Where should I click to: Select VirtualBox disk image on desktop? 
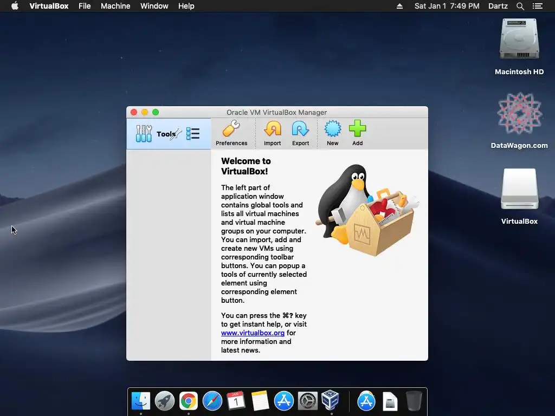click(519, 196)
